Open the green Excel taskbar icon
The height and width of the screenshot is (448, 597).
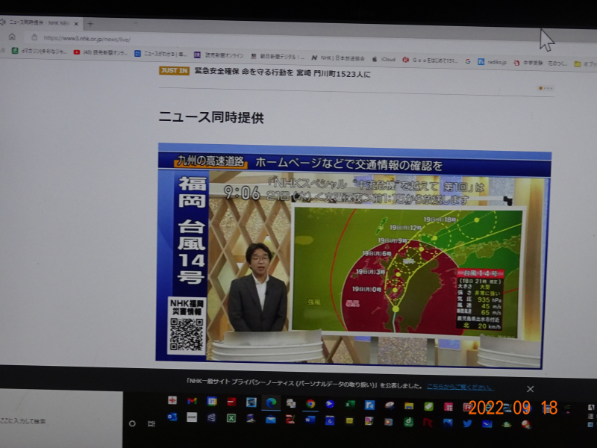[x=231, y=418]
